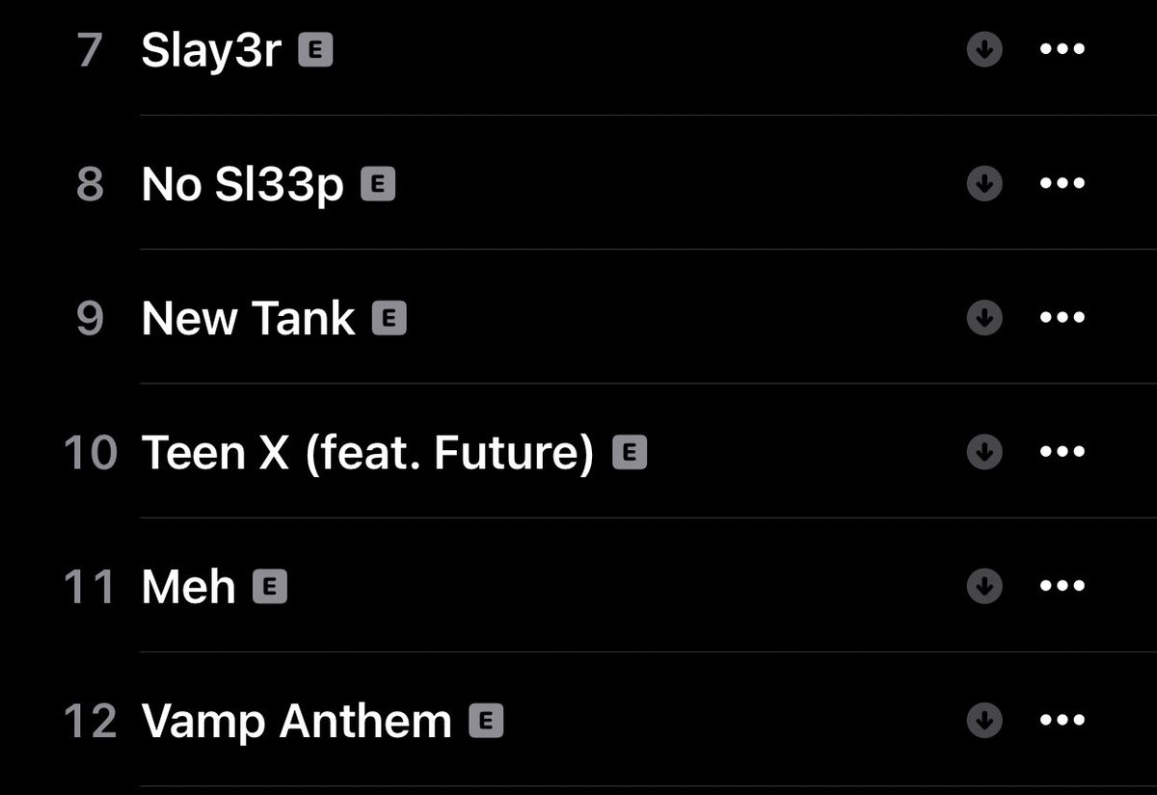Show more options for Vamp Anthem
Viewport: 1157px width, 795px height.
pyautogui.click(x=1063, y=720)
